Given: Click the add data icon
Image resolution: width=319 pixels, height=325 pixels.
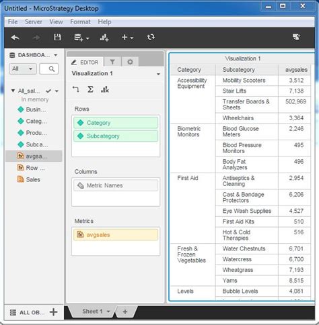Looking at the screenshot, I should (81, 38).
